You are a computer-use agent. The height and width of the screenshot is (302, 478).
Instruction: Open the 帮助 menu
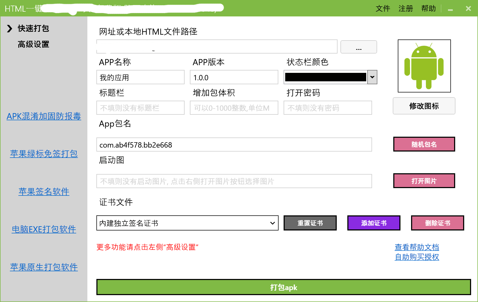(428, 9)
